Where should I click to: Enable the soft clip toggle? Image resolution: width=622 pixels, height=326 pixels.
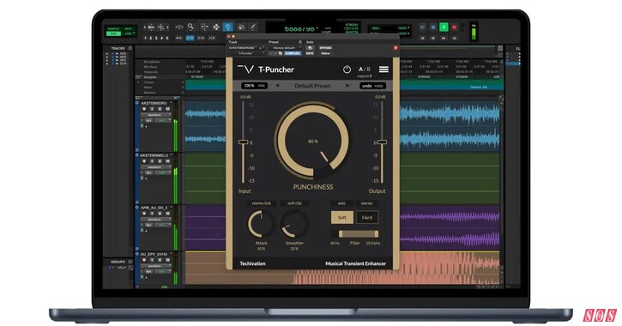pos(294,203)
